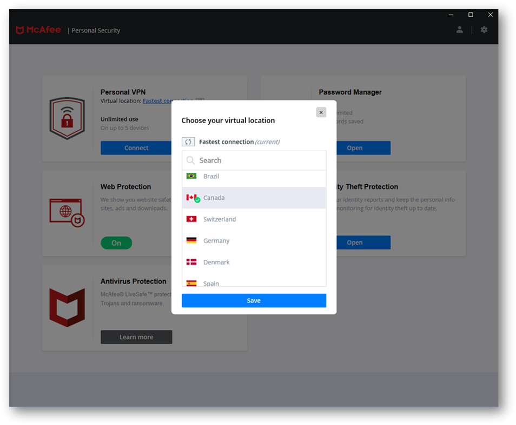Open the Fastest connection virtual location link

pos(157,101)
